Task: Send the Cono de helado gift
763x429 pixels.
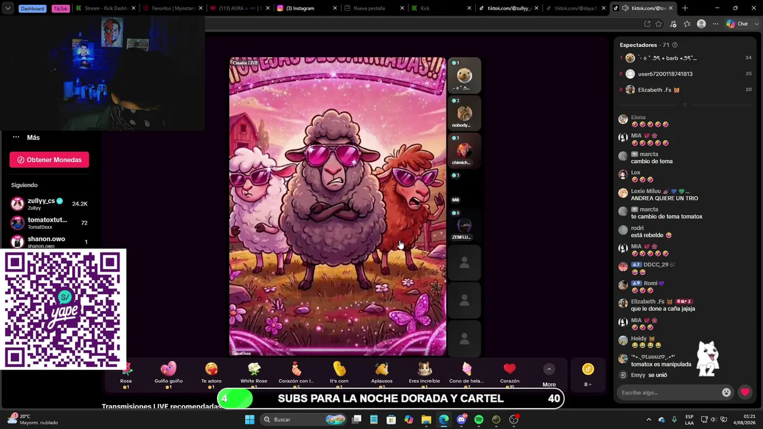Action: pos(467,375)
